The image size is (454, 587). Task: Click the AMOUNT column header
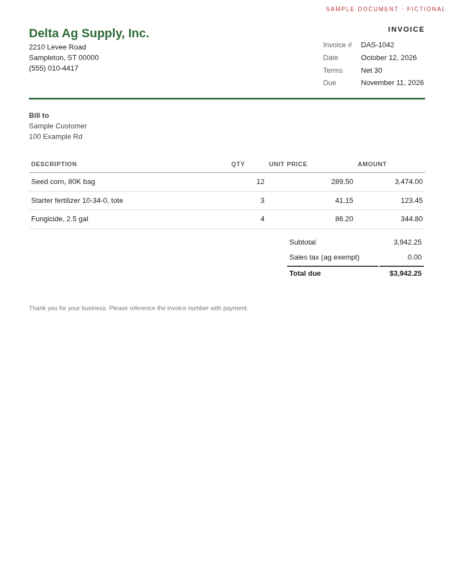tap(372, 164)
